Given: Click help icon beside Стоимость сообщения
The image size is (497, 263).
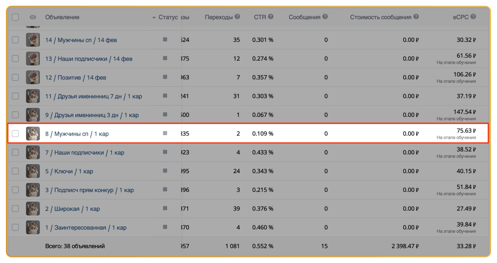Looking at the screenshot, I should point(416,17).
